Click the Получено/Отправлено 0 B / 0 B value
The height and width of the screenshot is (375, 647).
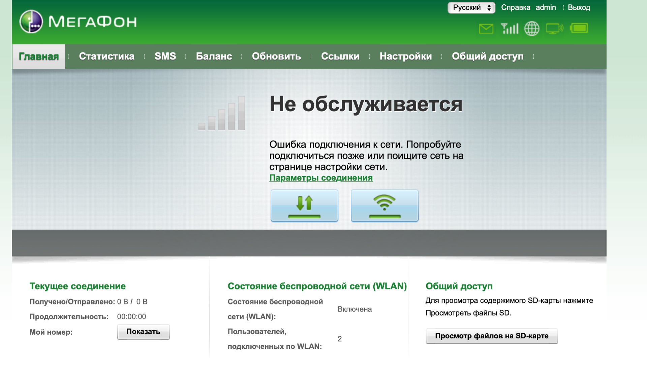(132, 302)
